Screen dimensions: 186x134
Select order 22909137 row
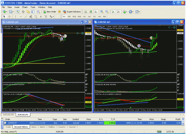[x=93, y=123]
